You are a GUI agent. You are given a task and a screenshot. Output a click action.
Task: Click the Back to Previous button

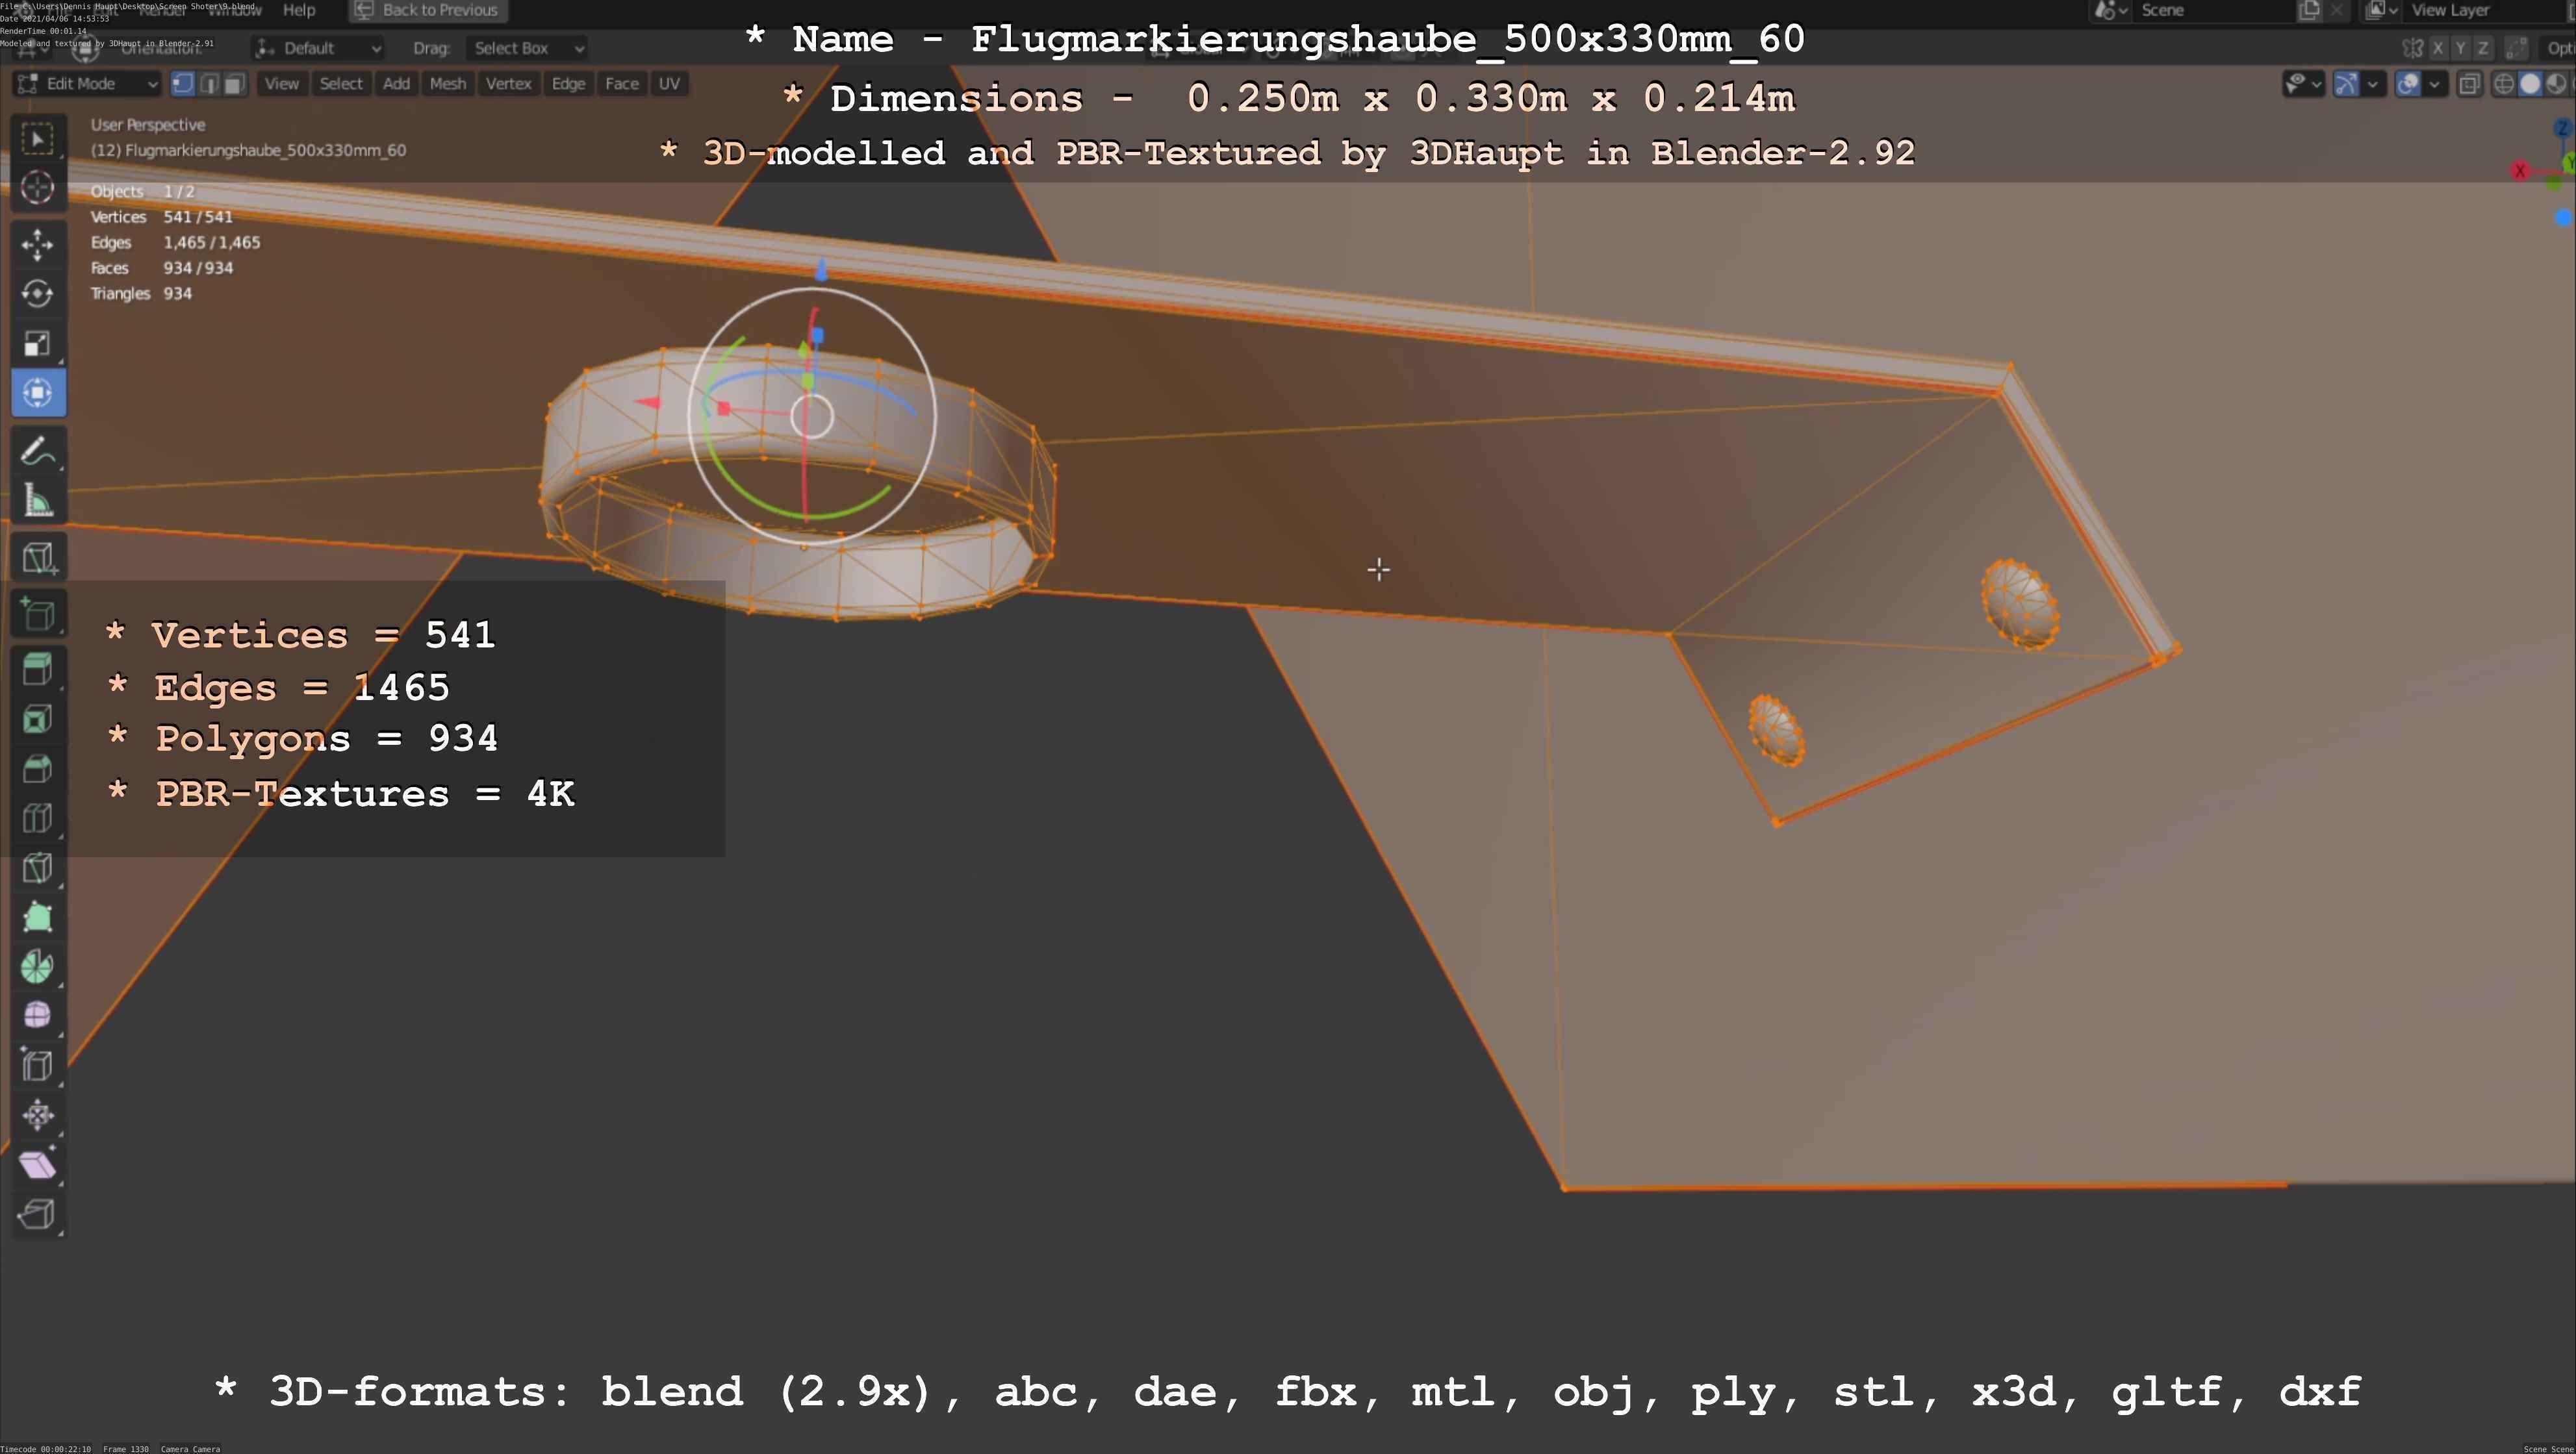click(x=428, y=10)
